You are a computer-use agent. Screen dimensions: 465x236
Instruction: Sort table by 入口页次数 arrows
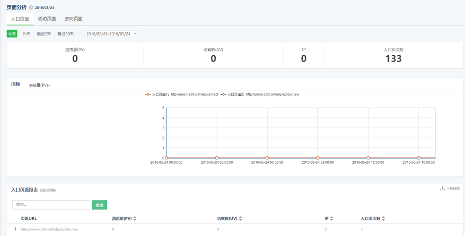(x=384, y=219)
